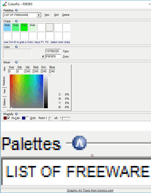
Task: Collapse the Color section arrow icon
Action: (x=16, y=47)
